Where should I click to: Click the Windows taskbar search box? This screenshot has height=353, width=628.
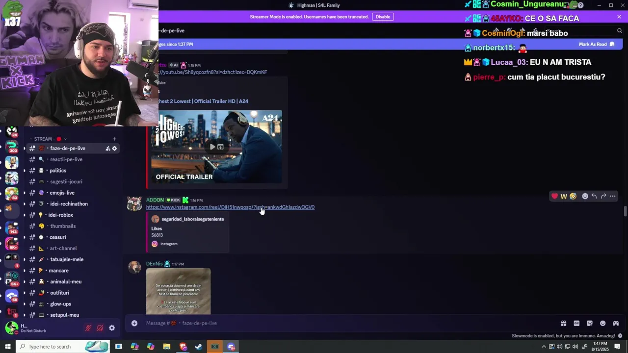point(64,347)
